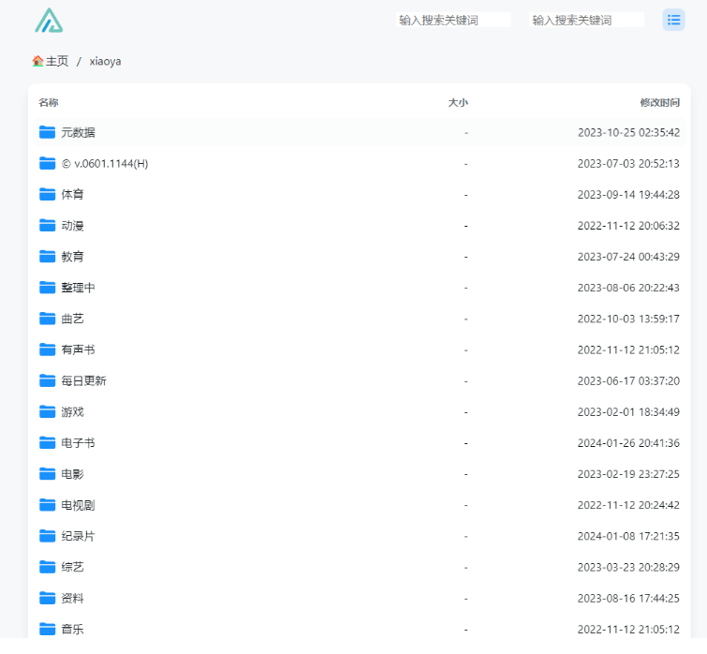Sort files by 名称 column header
The height and width of the screenshot is (654, 707).
49,102
